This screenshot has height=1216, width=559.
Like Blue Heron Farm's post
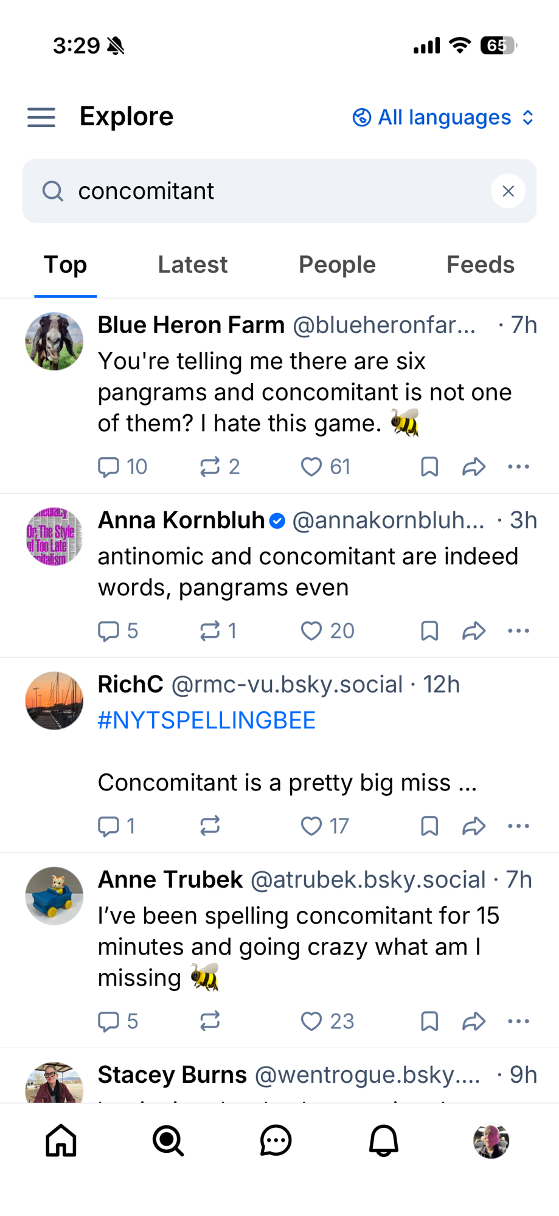pos(311,467)
